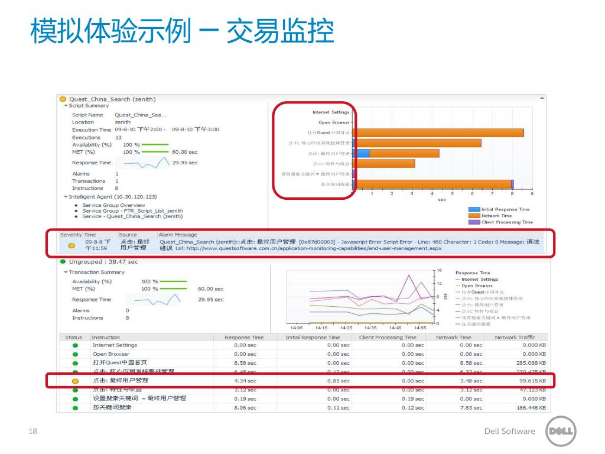The image size is (605, 454).
Task: Click the 4.34 sec response time value
Action: pos(245,381)
